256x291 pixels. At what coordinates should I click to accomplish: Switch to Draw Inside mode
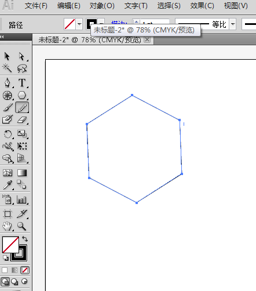pos(24,281)
